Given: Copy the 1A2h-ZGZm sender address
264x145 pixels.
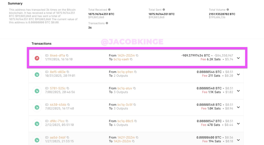Looking at the screenshot, I should pos(137,56).
